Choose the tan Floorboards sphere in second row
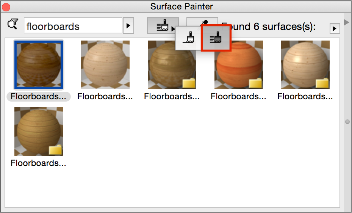 coord(39,132)
